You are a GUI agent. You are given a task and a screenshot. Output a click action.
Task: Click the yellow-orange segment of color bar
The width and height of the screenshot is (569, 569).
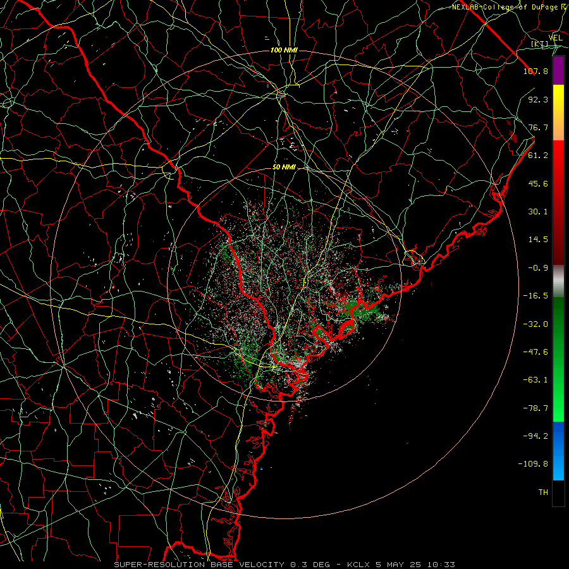558,113
